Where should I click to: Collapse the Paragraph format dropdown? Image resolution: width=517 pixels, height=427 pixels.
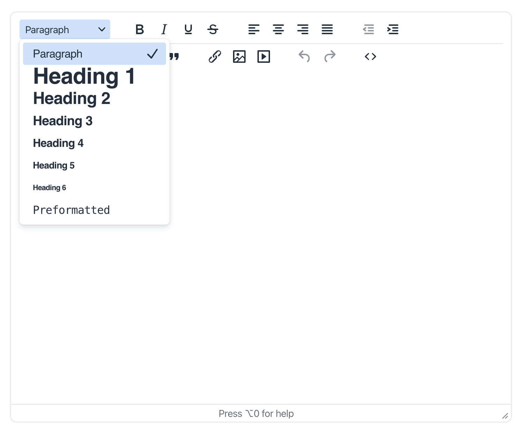coord(65,30)
